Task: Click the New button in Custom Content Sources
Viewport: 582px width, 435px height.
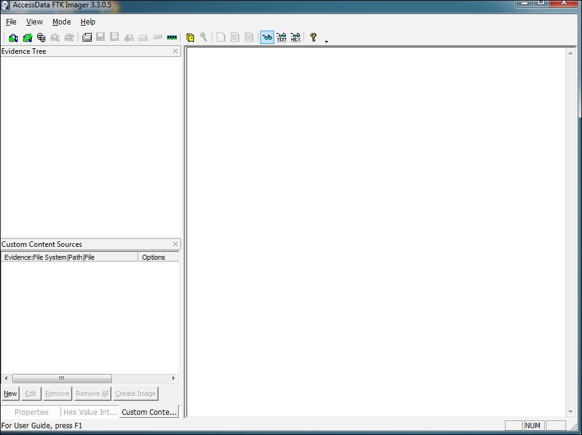Action: click(x=10, y=393)
